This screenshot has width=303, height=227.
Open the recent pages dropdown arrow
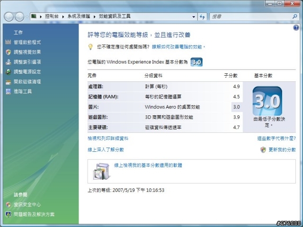point(27,17)
